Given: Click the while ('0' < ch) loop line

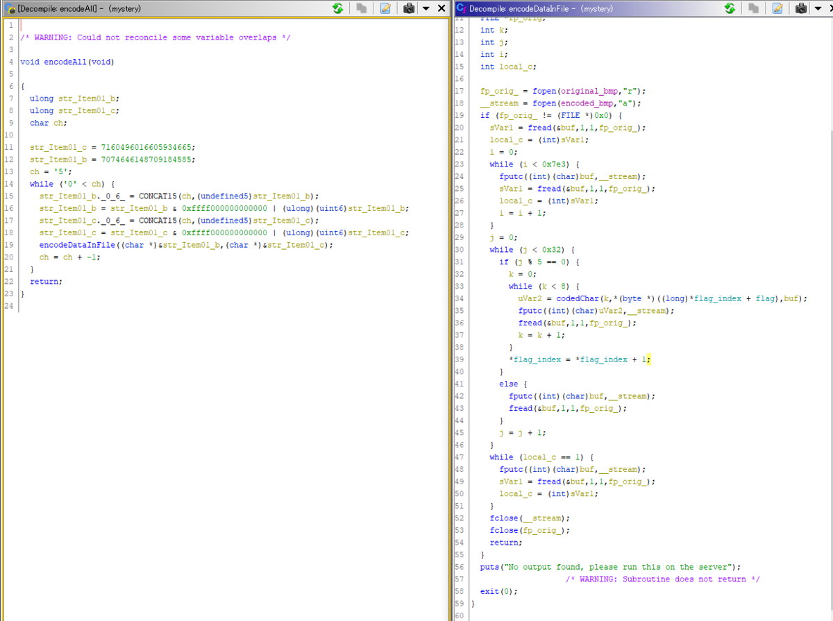Looking at the screenshot, I should coord(72,184).
